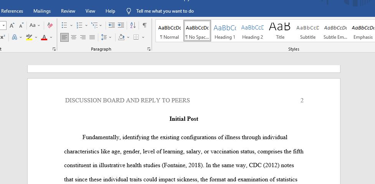The width and height of the screenshot is (375, 184).
Task: Apply paragraph shading with paint bucket
Action: [x=122, y=37]
